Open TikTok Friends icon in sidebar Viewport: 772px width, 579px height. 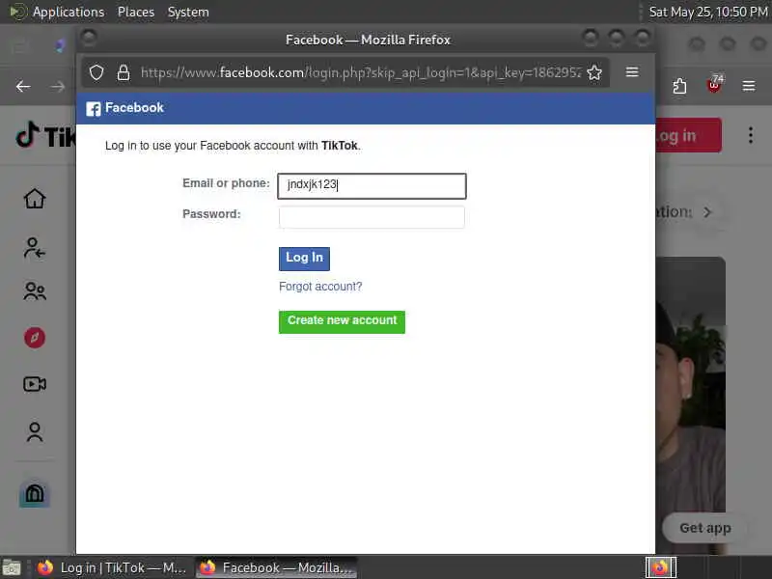click(35, 291)
